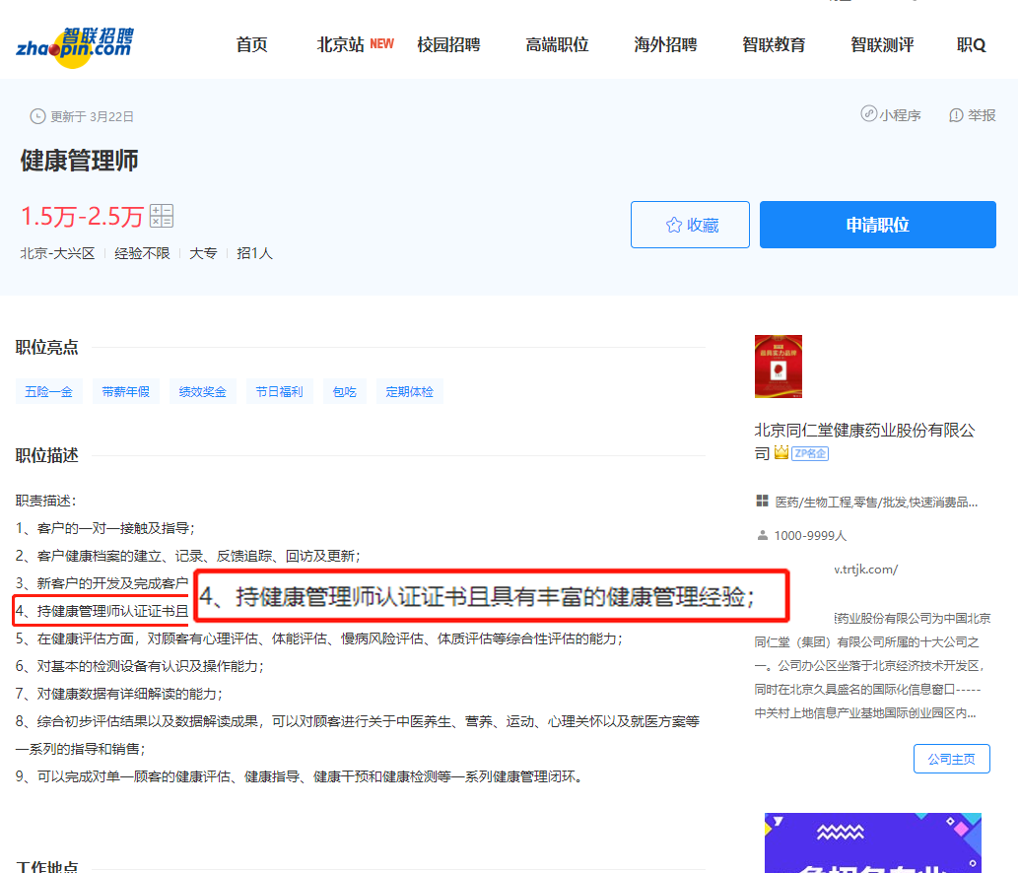The width and height of the screenshot is (1018, 873).
Task: Open 高端职位 navigation item
Action: pyautogui.click(x=557, y=44)
